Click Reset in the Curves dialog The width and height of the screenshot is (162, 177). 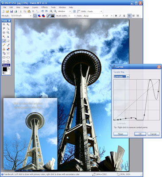tap(120, 134)
